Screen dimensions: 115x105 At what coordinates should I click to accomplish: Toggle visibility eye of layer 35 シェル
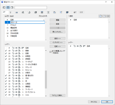pos(16,95)
